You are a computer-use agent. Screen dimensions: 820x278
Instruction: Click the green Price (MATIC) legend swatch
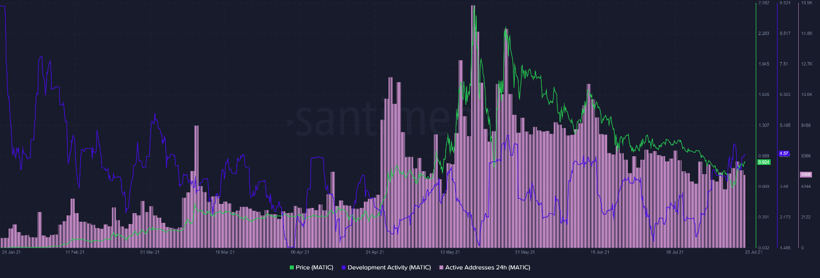[292, 268]
